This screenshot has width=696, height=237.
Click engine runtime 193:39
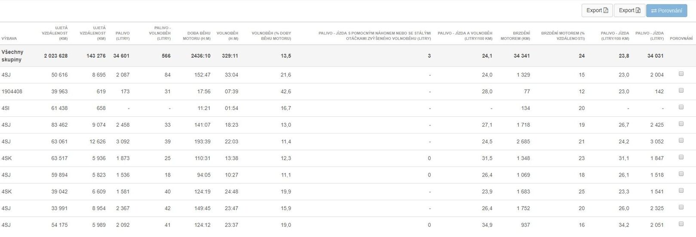tap(202, 142)
